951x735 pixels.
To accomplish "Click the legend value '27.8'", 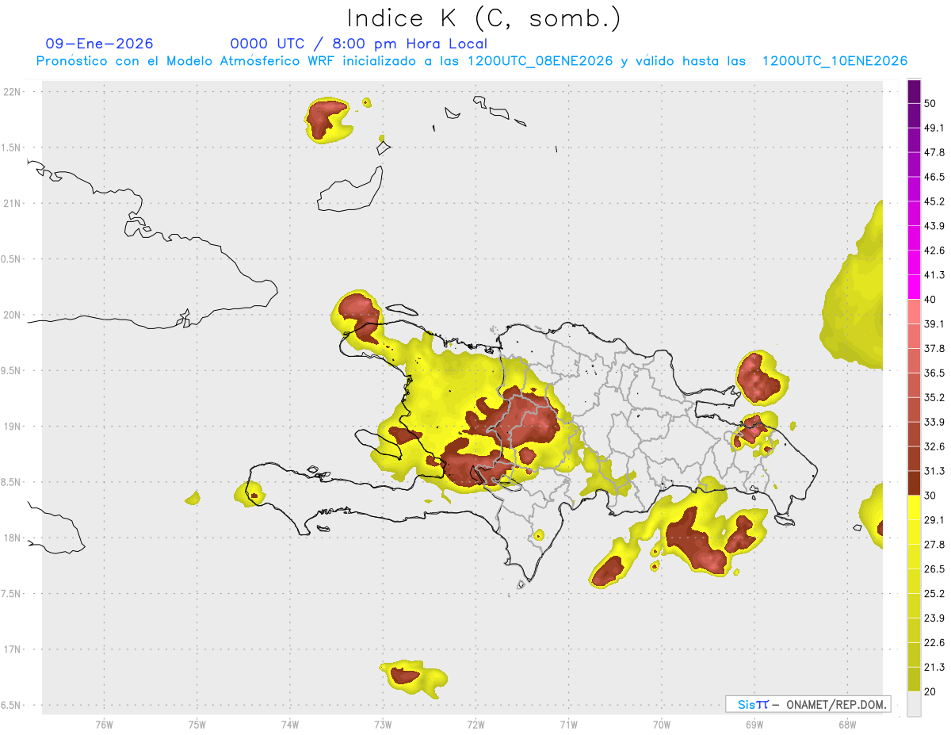I will pos(934,545).
